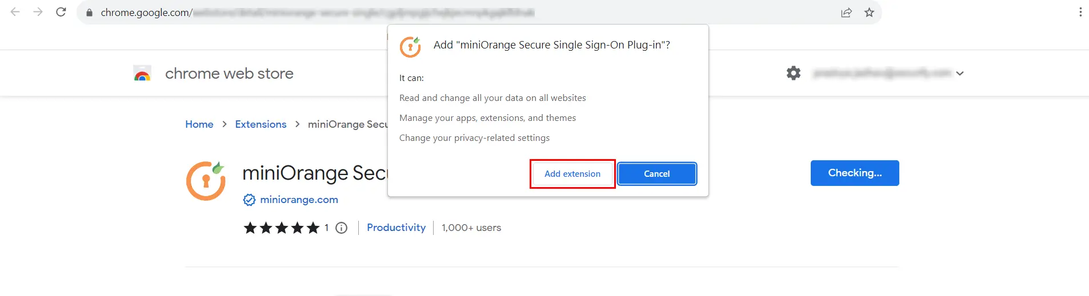Viewport: 1089px width, 296px height.
Task: Click the browser forward arrow
Action: [38, 12]
